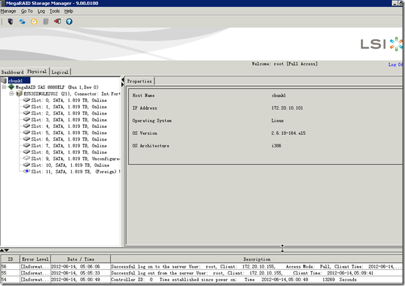Sort log by the ID column header

(x=10, y=259)
